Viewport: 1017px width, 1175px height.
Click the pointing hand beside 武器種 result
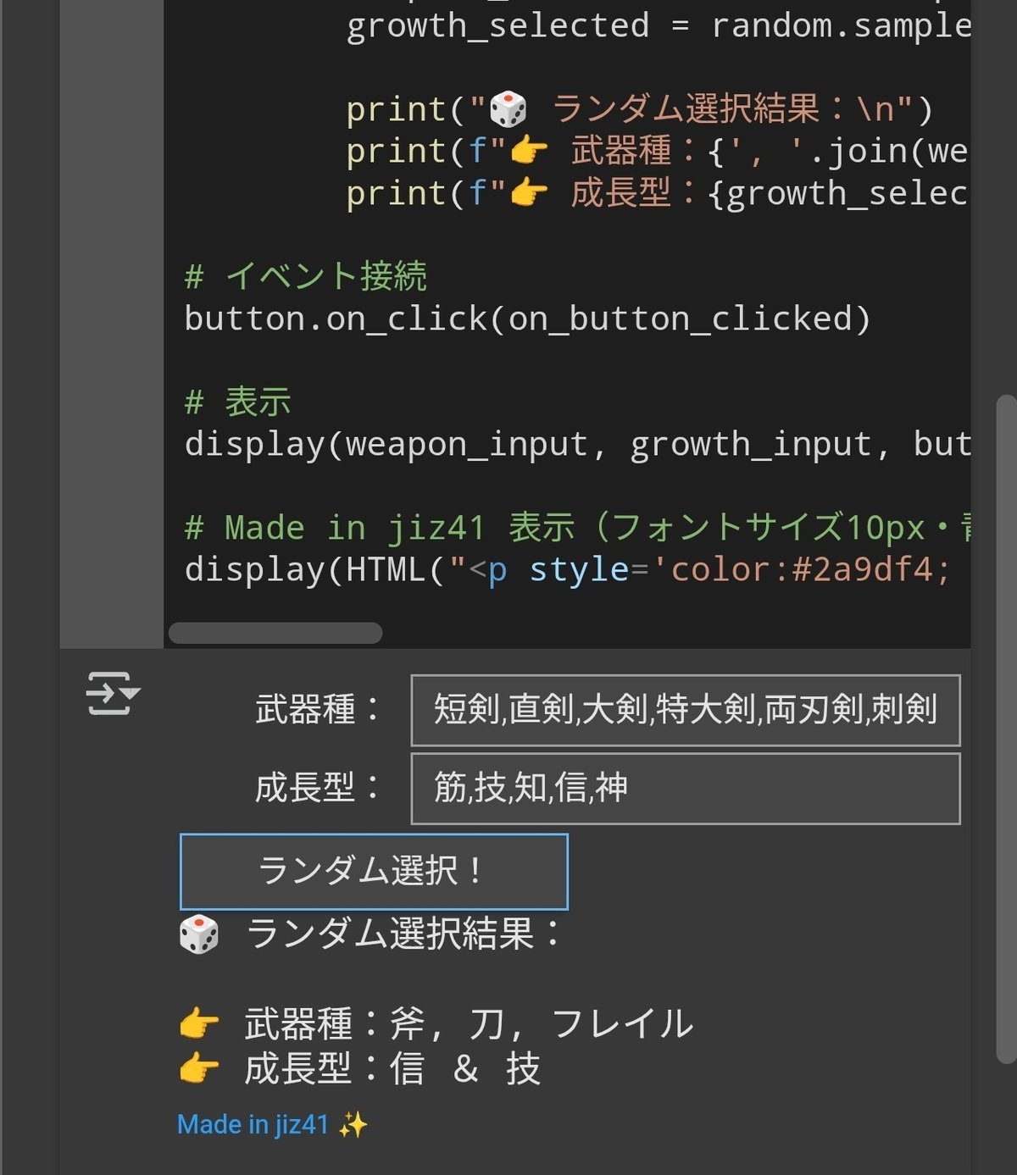pyautogui.click(x=199, y=1024)
